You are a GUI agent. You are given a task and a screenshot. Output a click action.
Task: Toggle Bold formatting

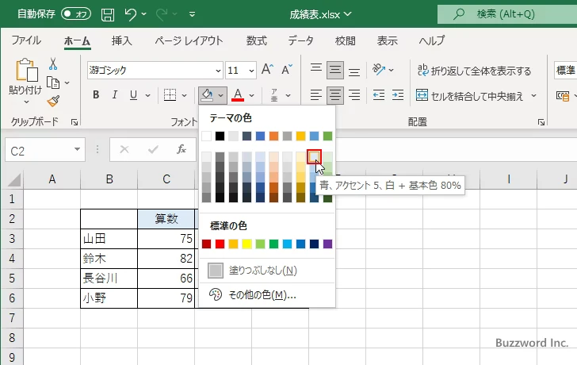point(96,95)
